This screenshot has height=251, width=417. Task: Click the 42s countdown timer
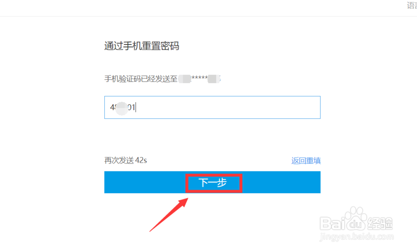click(x=141, y=161)
